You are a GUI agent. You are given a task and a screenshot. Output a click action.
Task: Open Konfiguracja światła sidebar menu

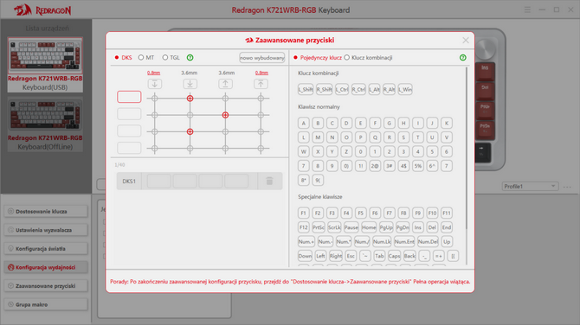click(x=46, y=249)
